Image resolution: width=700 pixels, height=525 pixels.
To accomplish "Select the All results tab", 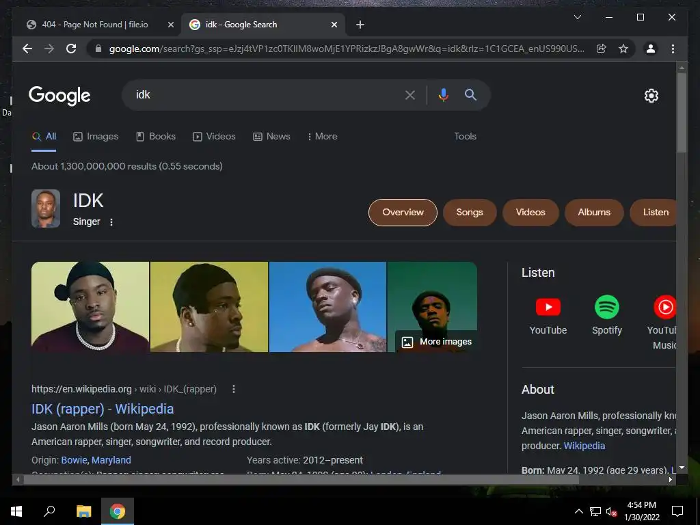I will click(x=44, y=137).
